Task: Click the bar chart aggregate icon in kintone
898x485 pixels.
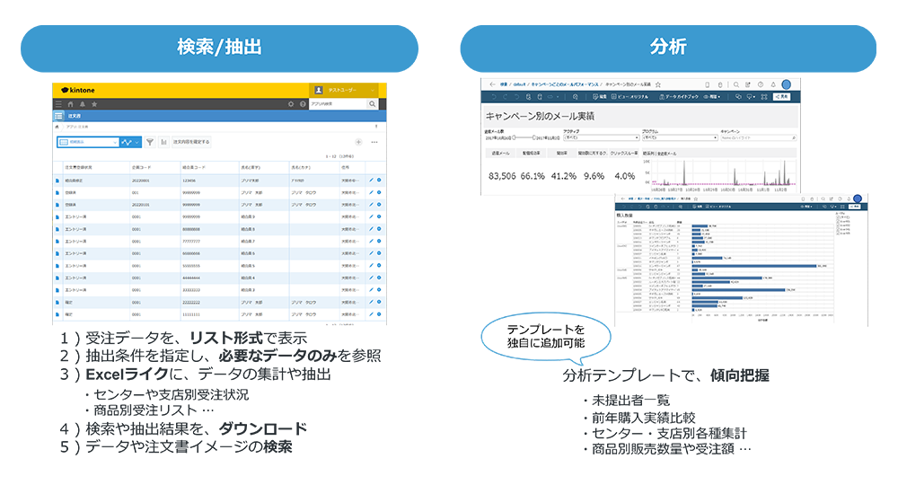Action: 163,142
